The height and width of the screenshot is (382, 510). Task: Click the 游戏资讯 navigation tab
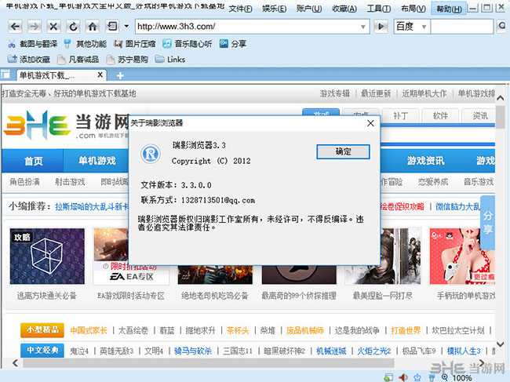(x=425, y=161)
